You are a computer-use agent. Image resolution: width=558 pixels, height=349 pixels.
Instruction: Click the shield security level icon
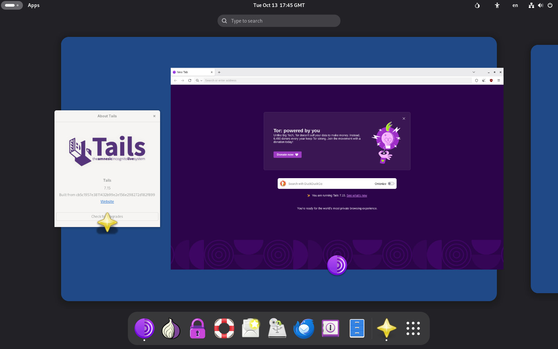tap(477, 80)
